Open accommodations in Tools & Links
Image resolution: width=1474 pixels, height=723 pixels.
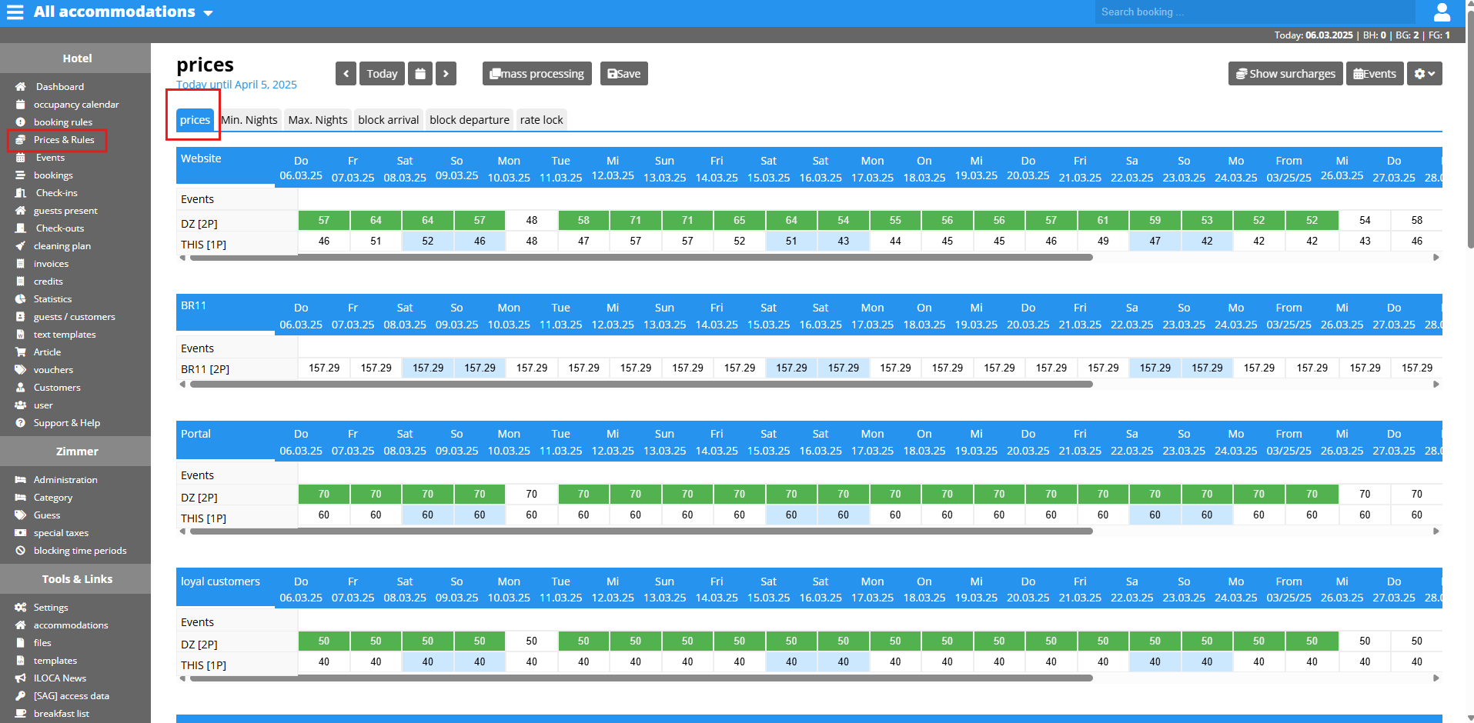[x=71, y=625]
